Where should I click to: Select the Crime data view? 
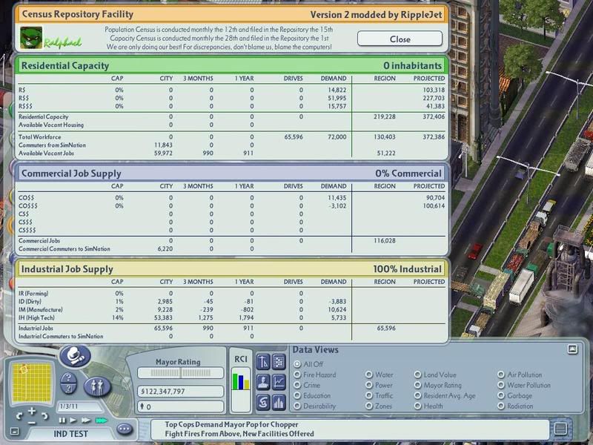[x=297, y=385]
